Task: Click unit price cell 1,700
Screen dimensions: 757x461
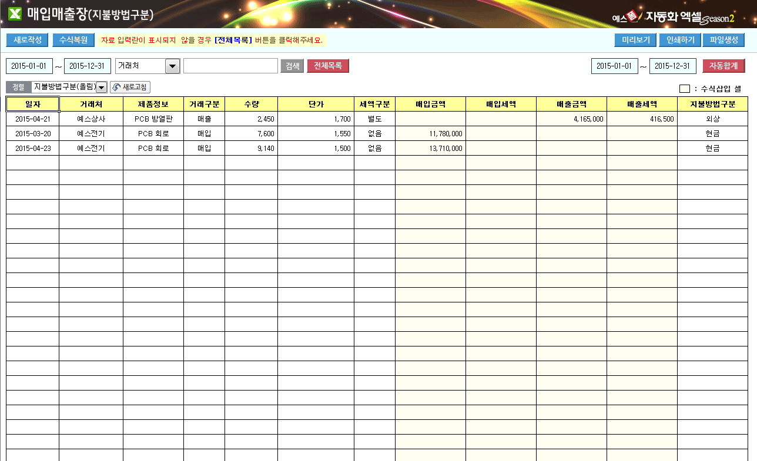Action: point(316,119)
